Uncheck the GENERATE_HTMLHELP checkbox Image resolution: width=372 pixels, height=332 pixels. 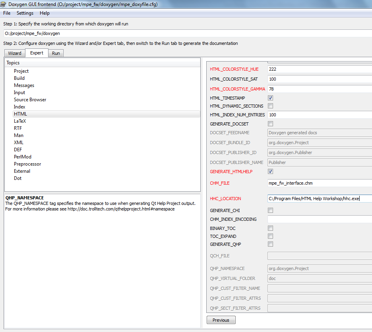tap(271, 172)
